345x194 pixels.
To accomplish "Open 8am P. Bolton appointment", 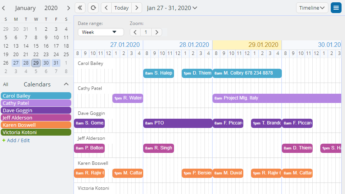I will [x=89, y=148].
